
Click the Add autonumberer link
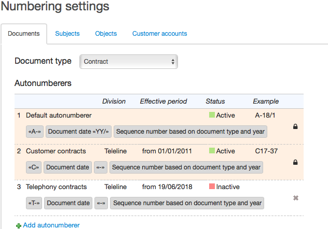click(51, 225)
